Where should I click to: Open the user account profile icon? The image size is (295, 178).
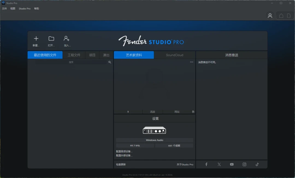[x=270, y=16]
